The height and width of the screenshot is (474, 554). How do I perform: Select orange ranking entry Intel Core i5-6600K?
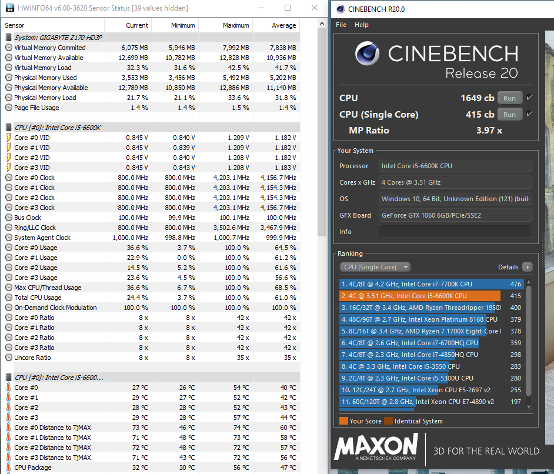point(432,296)
